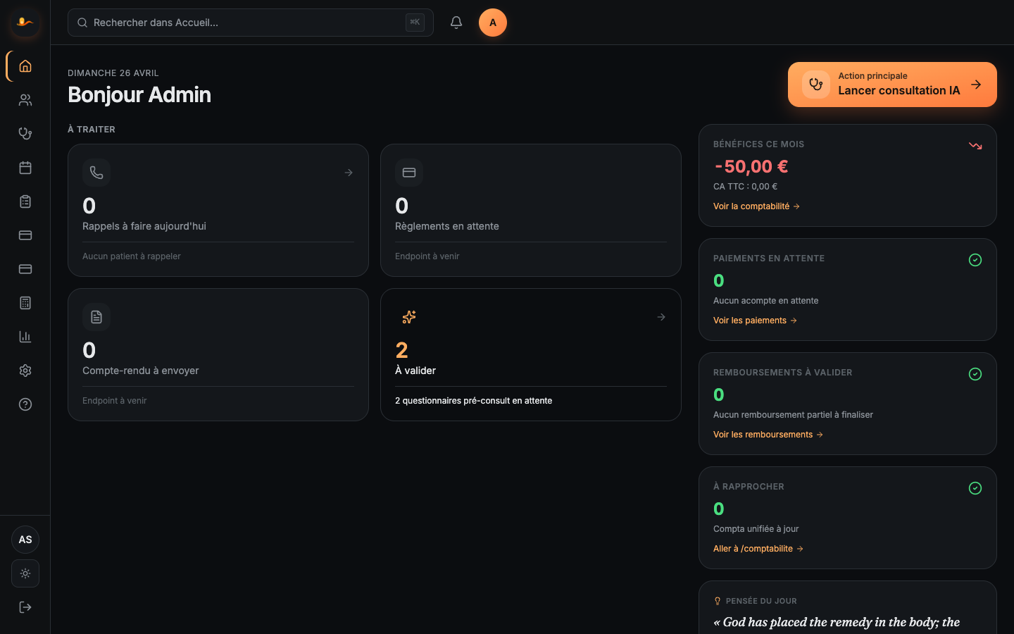Click the 'God has placed the remedy' quote
This screenshot has width=1014, height=634.
click(x=837, y=622)
